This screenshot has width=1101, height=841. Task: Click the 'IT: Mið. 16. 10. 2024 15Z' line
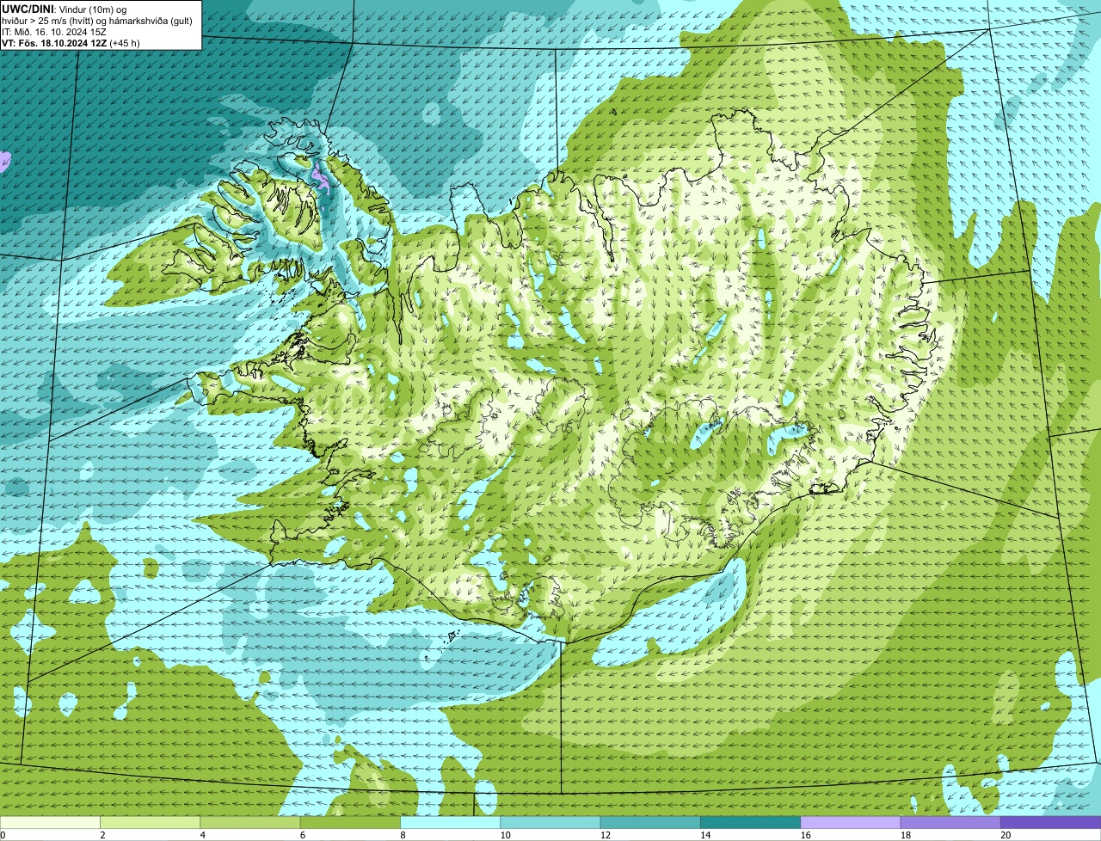click(54, 31)
